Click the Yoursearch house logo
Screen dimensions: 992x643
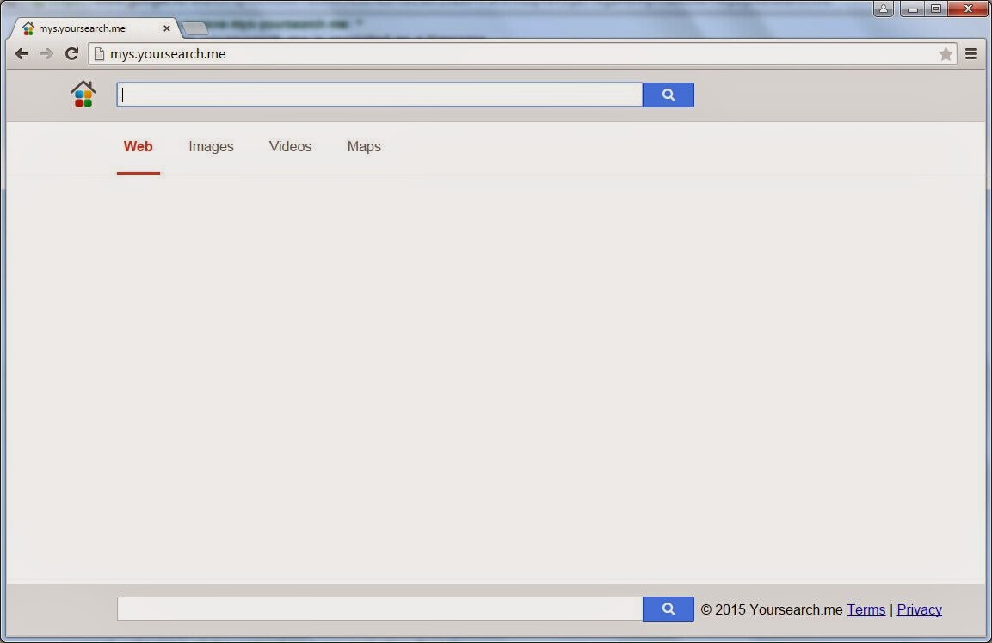[x=83, y=95]
